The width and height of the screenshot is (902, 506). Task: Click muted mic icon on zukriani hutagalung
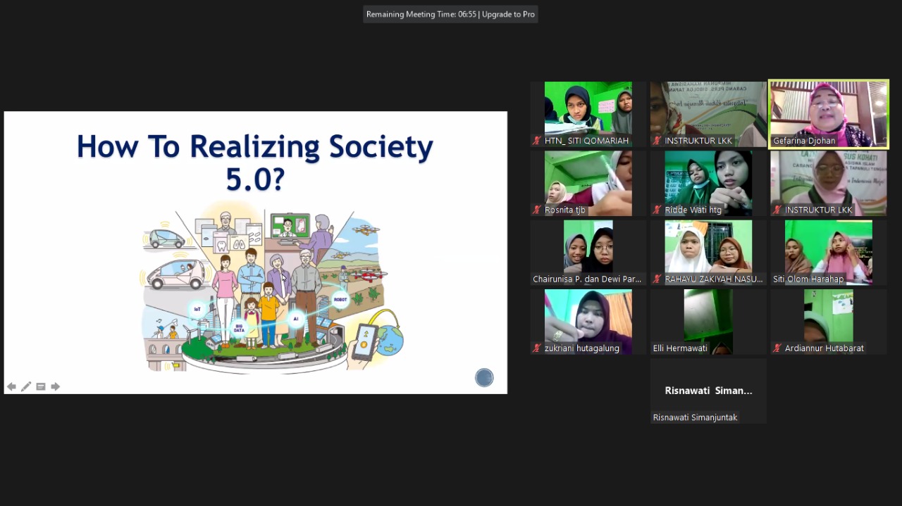point(537,348)
